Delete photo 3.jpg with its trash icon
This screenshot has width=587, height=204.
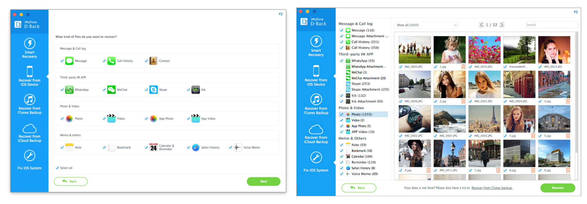click(568, 101)
